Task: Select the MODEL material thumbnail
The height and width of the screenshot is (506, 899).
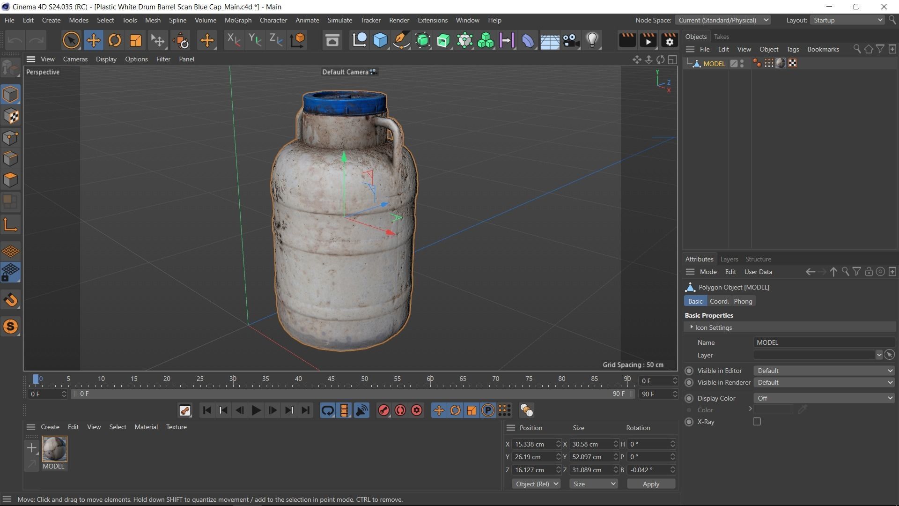Action: click(x=54, y=449)
